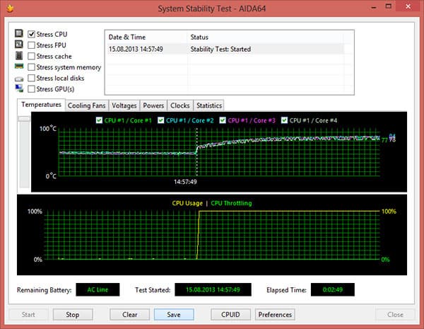The width and height of the screenshot is (424, 329).
Task: Hide CPU #1 / Core #2 graph line
Action: [161, 120]
